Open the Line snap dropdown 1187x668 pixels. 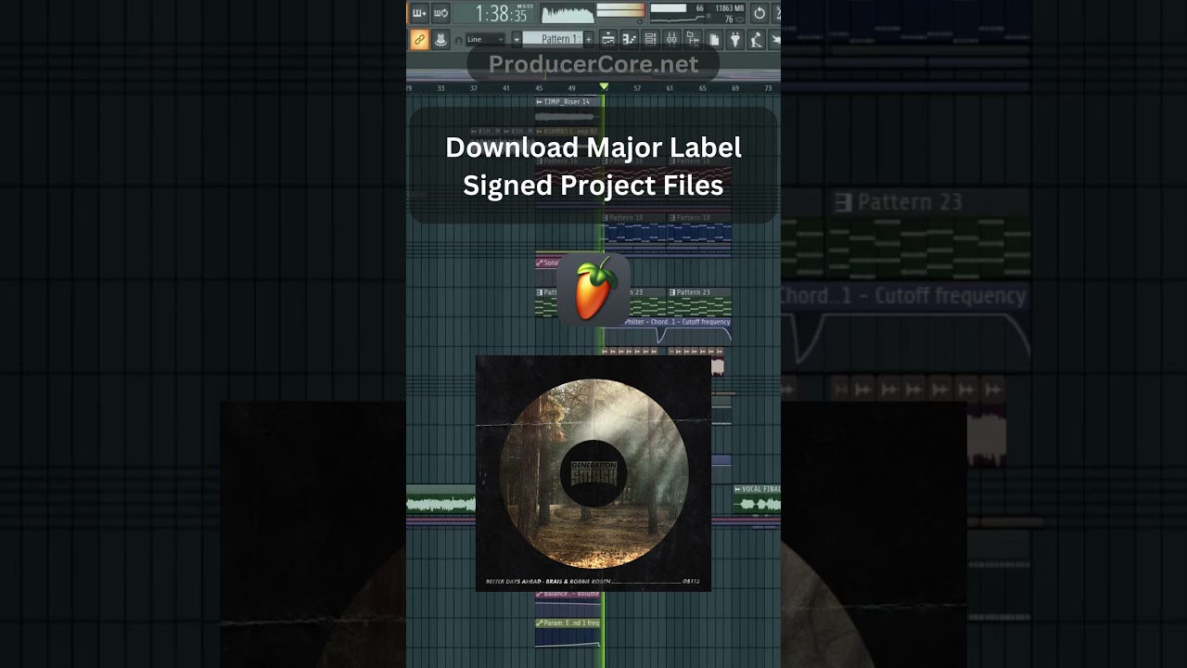(486, 39)
